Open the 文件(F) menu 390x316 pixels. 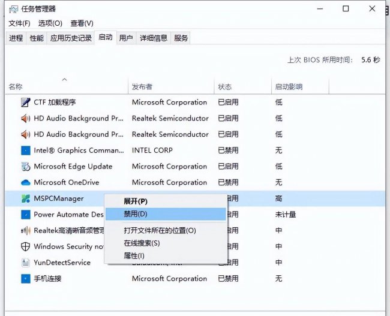click(x=19, y=23)
